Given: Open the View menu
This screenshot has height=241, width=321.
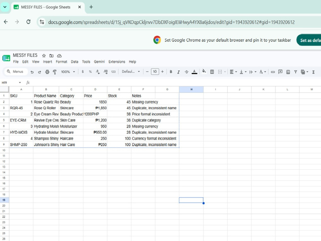Looking at the screenshot, I should pyautogui.click(x=36, y=62).
